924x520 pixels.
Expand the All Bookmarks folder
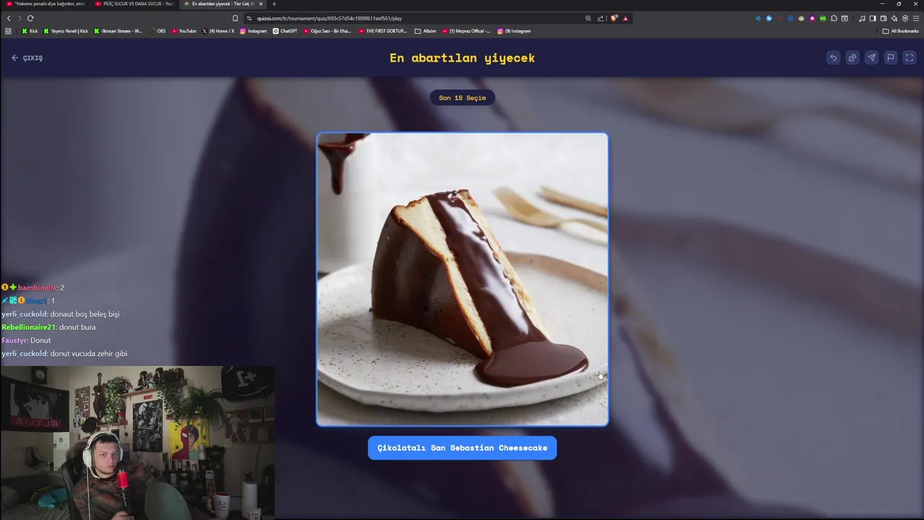tap(901, 31)
